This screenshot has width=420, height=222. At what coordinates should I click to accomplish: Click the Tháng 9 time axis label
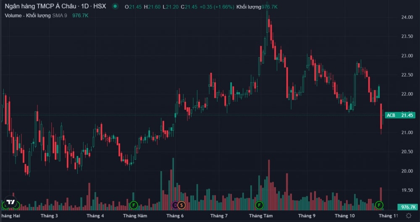(x=307, y=216)
